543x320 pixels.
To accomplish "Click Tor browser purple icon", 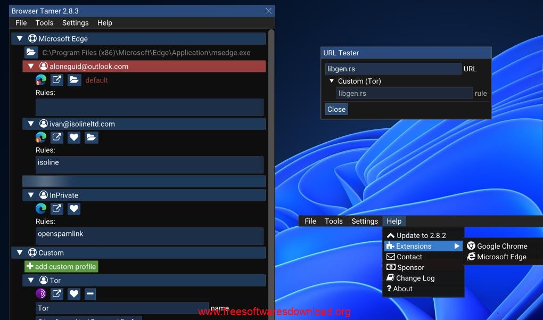I will tap(41, 294).
